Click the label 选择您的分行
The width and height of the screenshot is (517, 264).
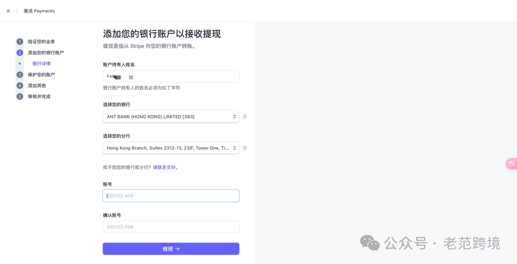[x=117, y=136]
